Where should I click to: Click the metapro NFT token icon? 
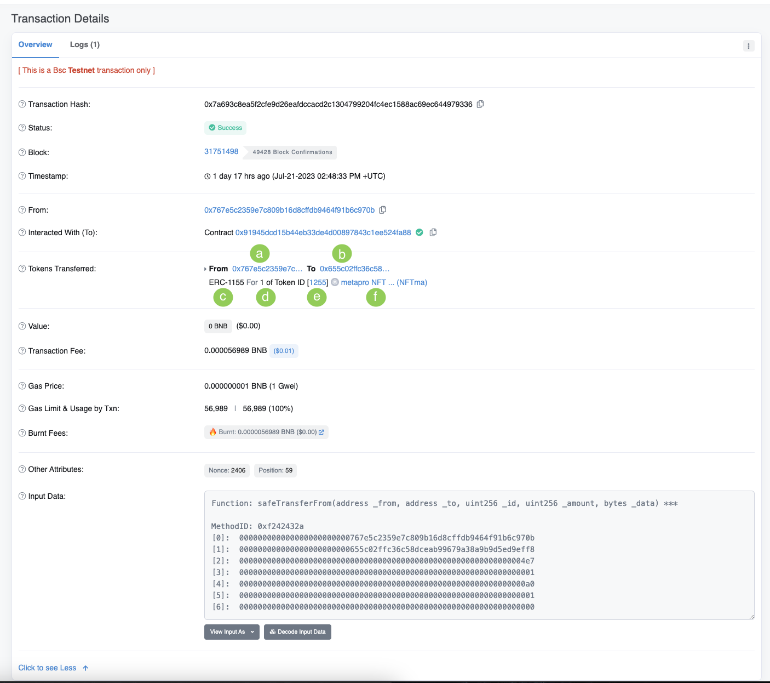coord(335,282)
